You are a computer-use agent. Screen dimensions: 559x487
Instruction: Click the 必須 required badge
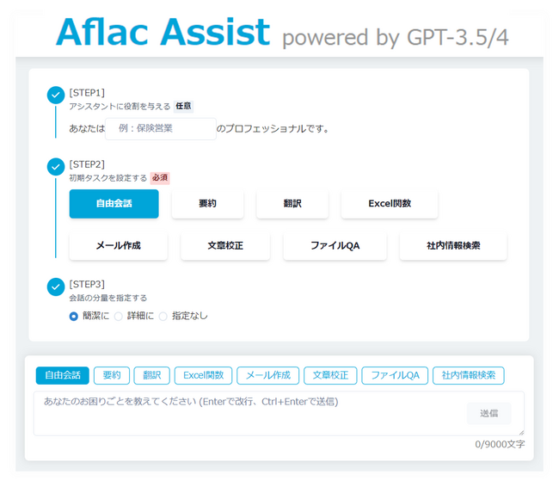point(160,177)
